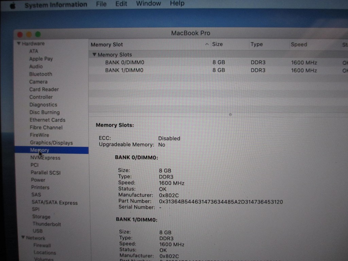Select Controller in the sidebar
The width and height of the screenshot is (348, 261).
(41, 97)
